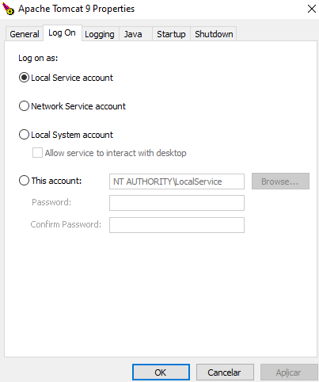This screenshot has height=382, width=319.
Task: Click the Cancelar button
Action: [x=225, y=372]
